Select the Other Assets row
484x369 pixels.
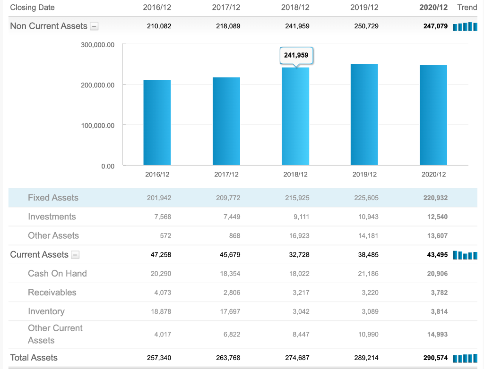(53, 235)
